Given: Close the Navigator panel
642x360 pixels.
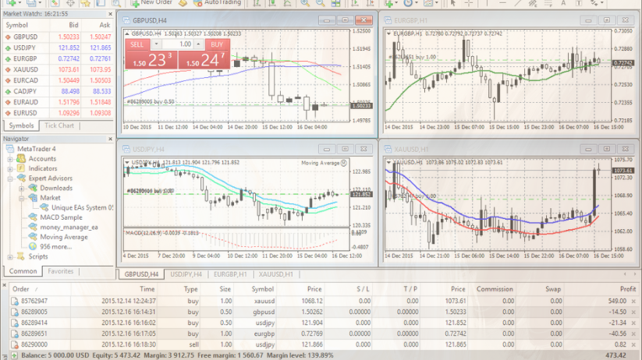Looking at the screenshot, I should 112,139.
